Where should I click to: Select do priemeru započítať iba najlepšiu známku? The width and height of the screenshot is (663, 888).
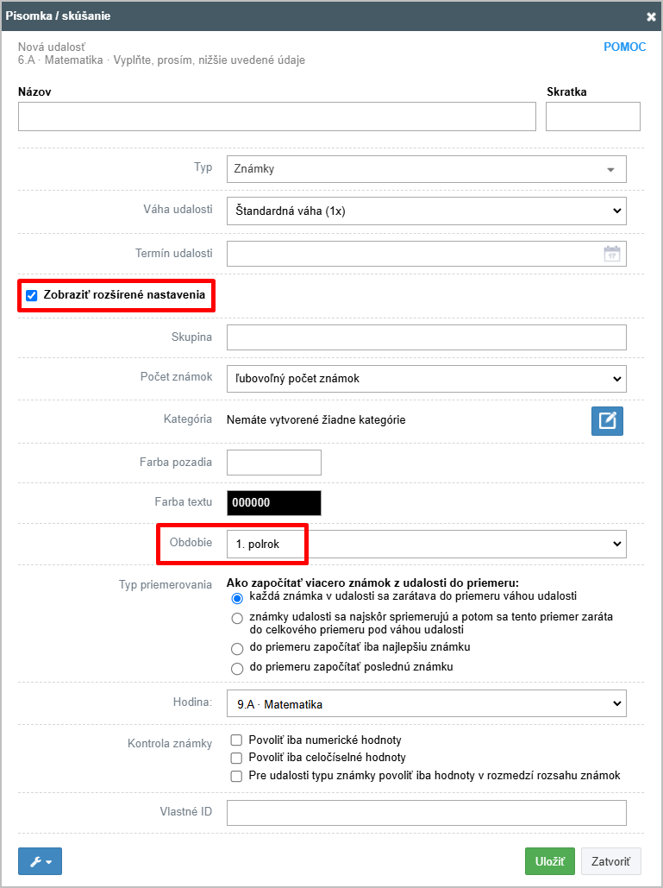pos(237,648)
